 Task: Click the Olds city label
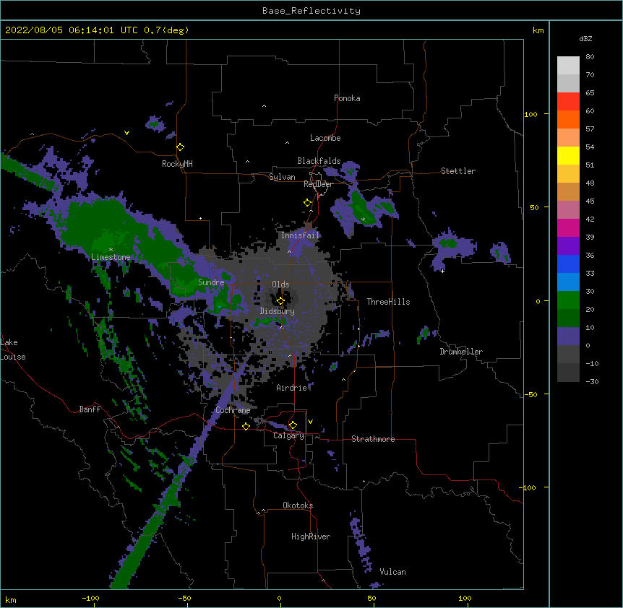coord(280,285)
